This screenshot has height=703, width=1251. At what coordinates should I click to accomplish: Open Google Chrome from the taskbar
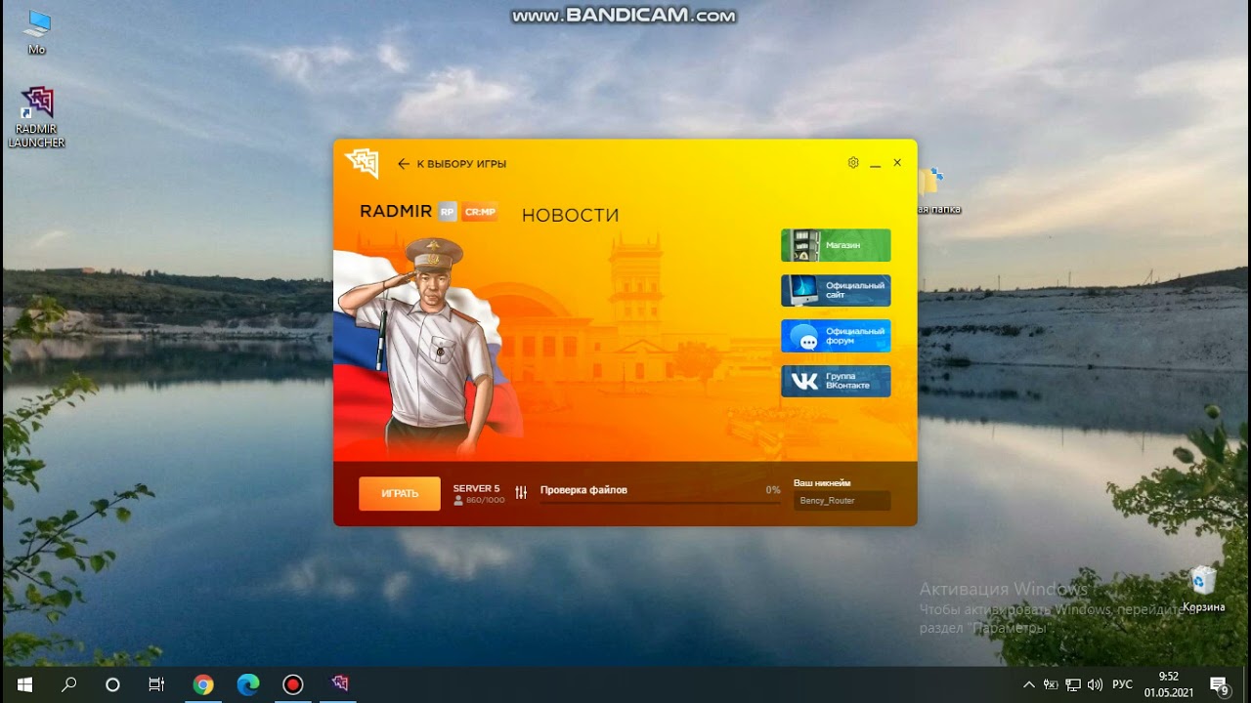click(203, 684)
